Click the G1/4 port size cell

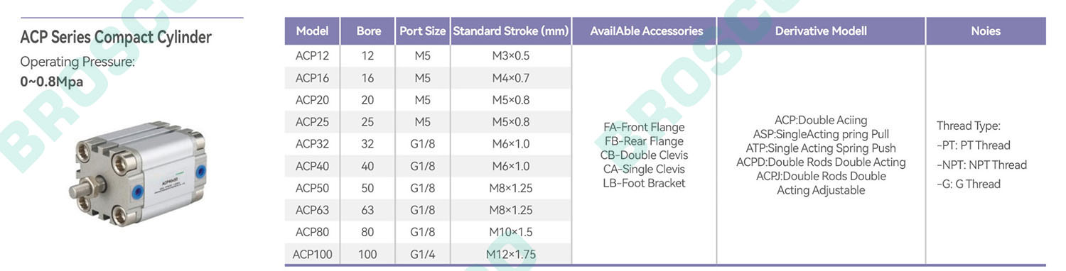coord(422,254)
